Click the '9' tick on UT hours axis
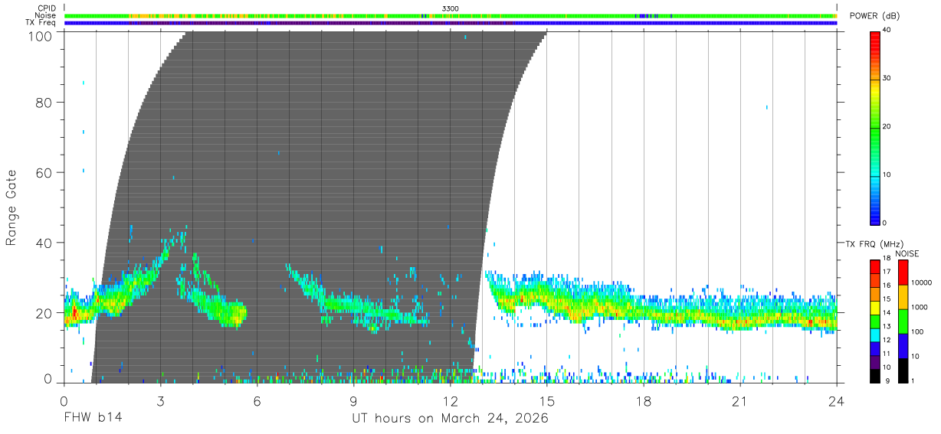The image size is (941, 434). tap(353, 400)
